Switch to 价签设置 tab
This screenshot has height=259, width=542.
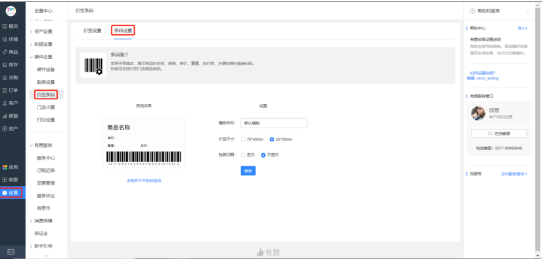coord(92,31)
